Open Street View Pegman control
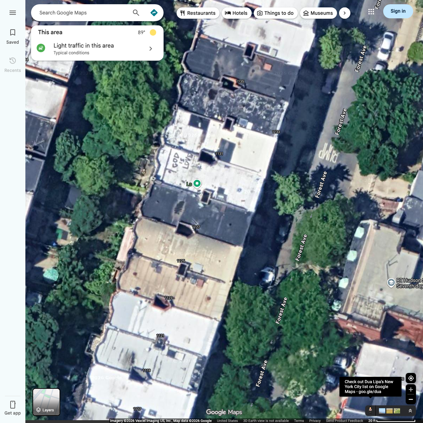Screen dimensions: 423x423 click(x=370, y=411)
